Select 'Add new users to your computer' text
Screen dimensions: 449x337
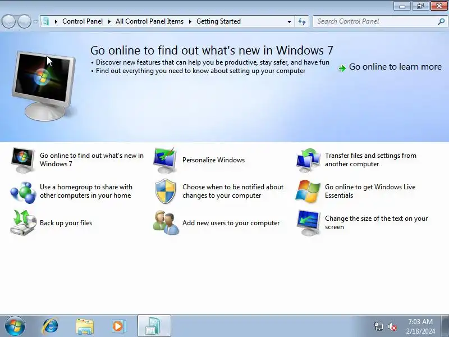click(231, 223)
